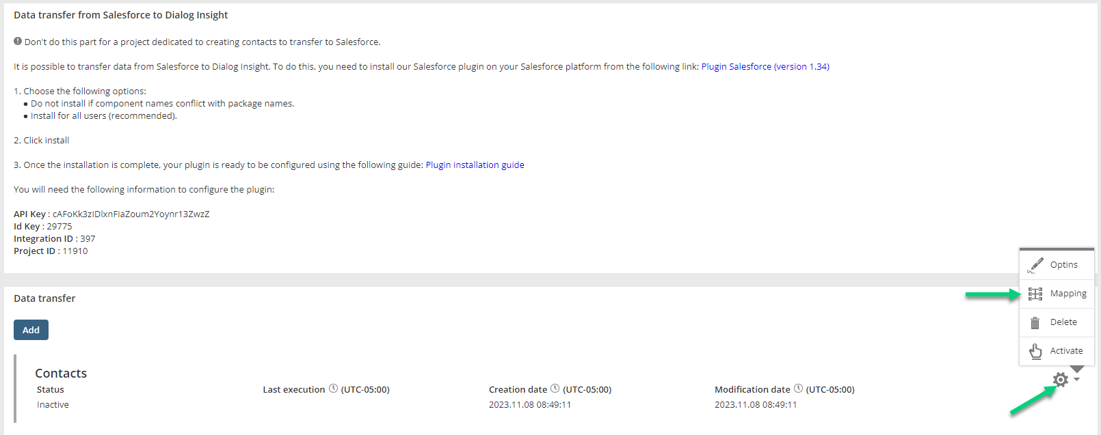Click clock icon beside Creation date
The height and width of the screenshot is (435, 1101).
(x=555, y=389)
